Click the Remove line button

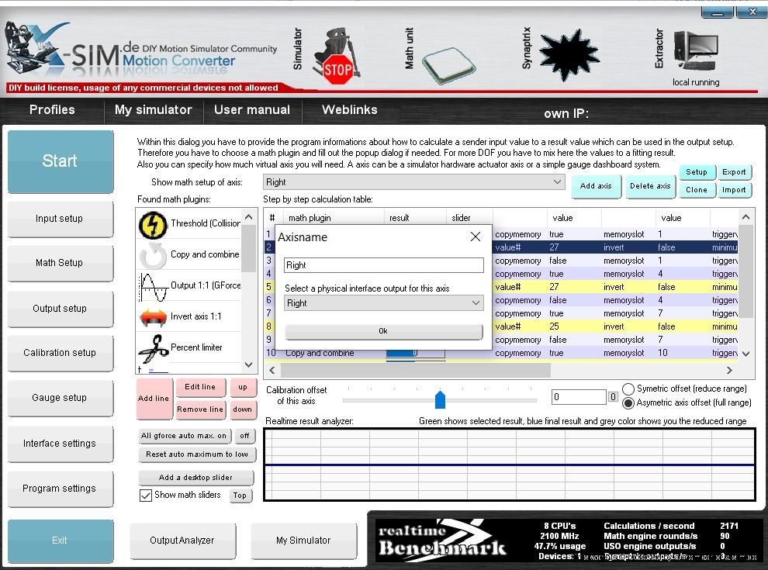[x=200, y=409]
